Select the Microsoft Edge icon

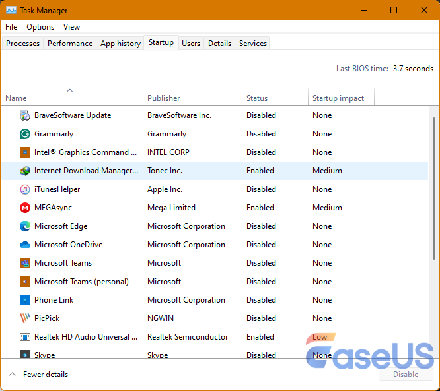pyautogui.click(x=25, y=226)
